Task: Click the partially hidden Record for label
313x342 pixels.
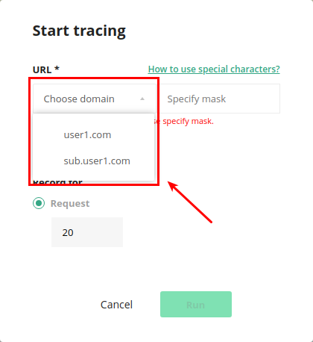Action: click(57, 182)
